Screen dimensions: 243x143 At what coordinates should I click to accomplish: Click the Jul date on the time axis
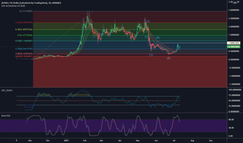[x=174, y=140]
